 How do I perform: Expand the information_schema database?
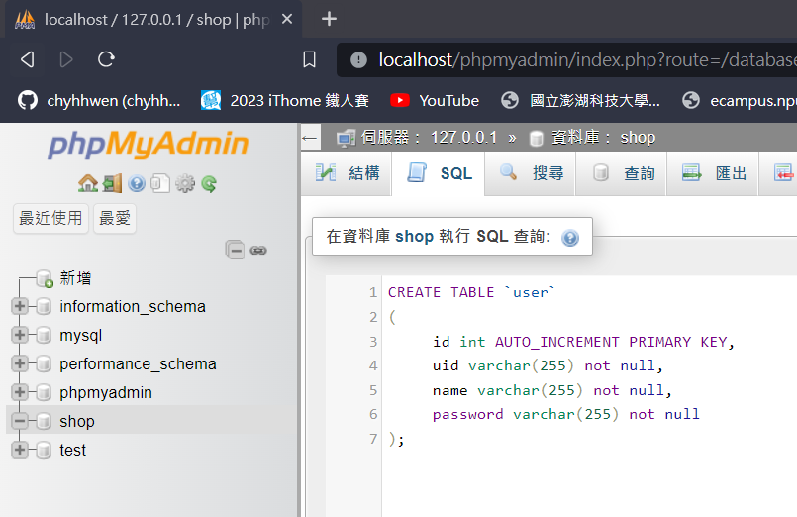(x=20, y=307)
